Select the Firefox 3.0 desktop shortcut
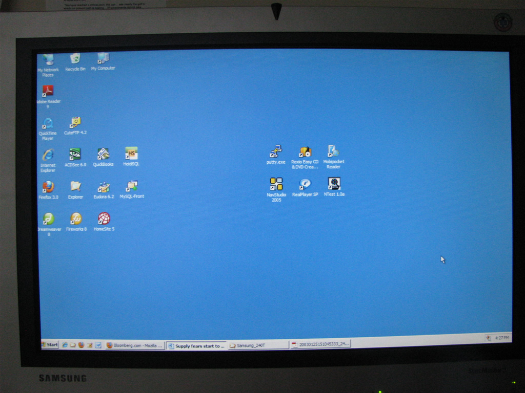 [48, 190]
